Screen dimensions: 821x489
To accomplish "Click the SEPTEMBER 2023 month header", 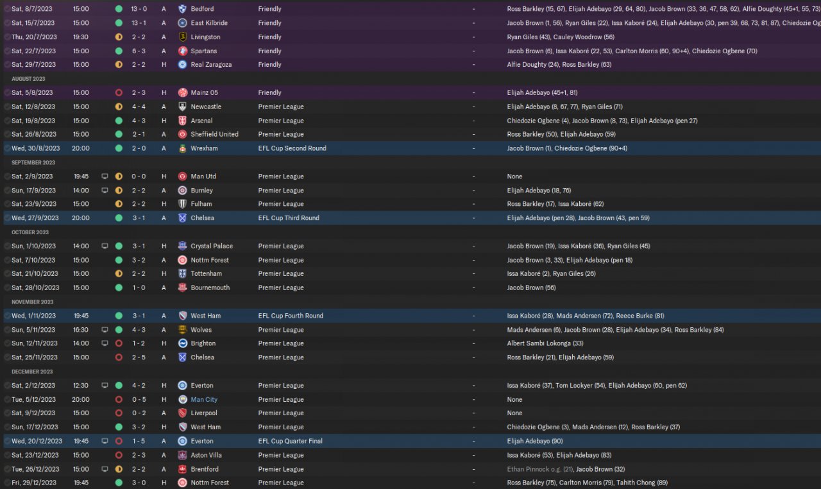I will pos(33,162).
